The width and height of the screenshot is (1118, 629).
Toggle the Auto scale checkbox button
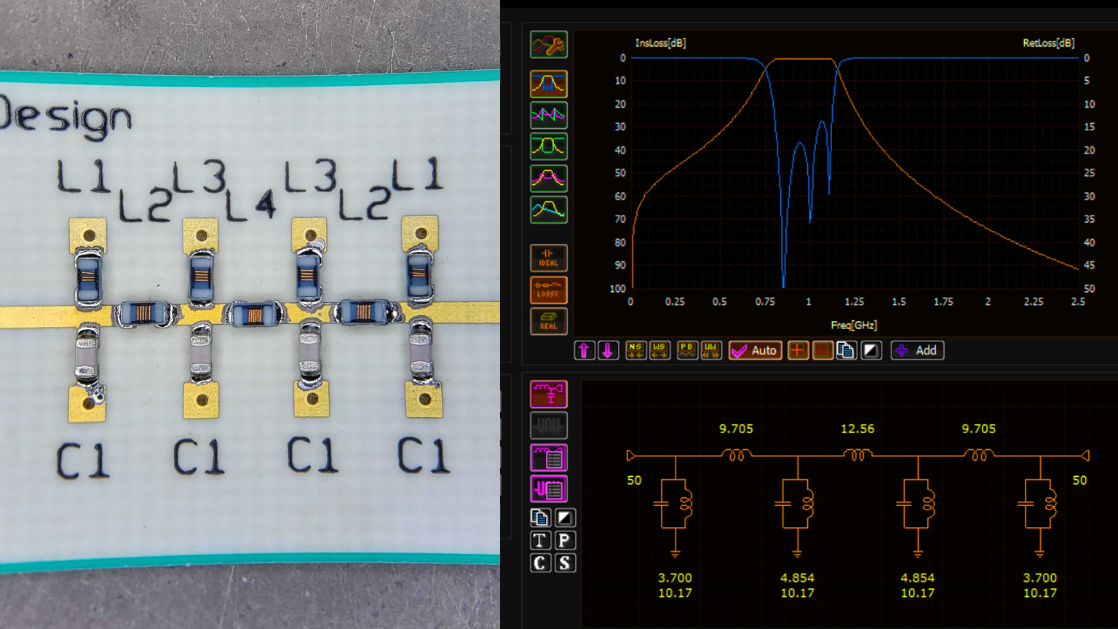click(x=755, y=351)
